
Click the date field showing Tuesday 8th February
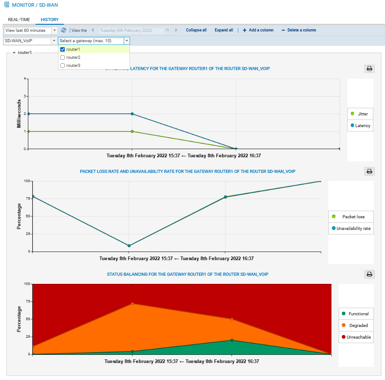(x=131, y=30)
